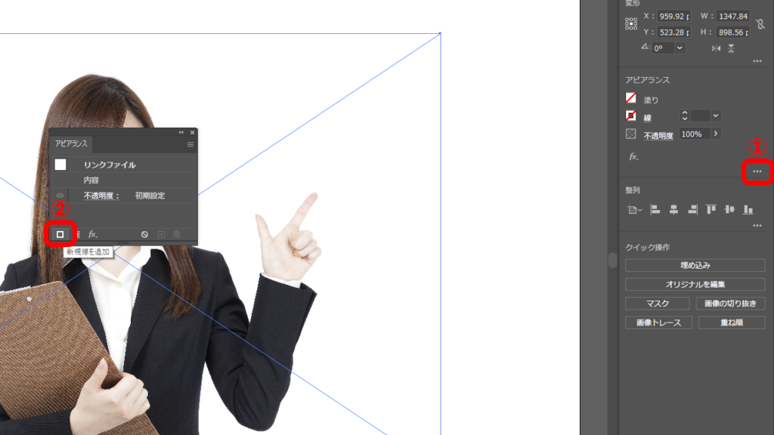Viewport: 774px width, 435px height.
Task: Click the 塗り (Fill) label in Properties panel
Action: (x=651, y=100)
